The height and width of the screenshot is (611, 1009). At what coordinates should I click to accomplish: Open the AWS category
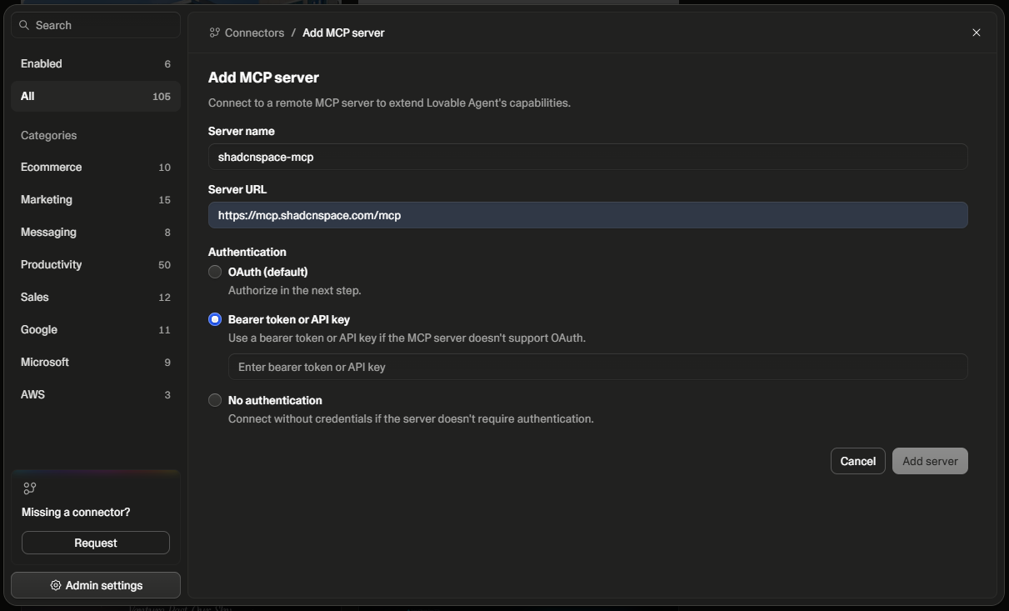[96, 394]
